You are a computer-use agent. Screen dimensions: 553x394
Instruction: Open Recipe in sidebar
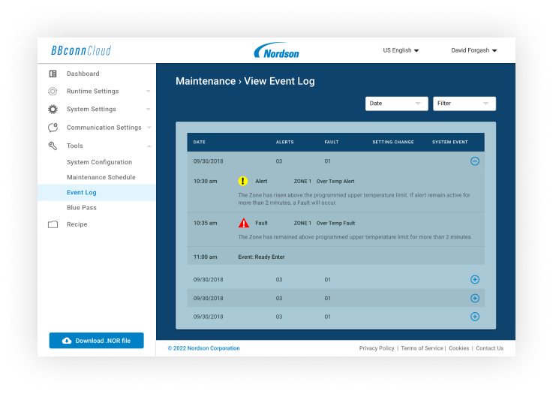click(x=77, y=224)
